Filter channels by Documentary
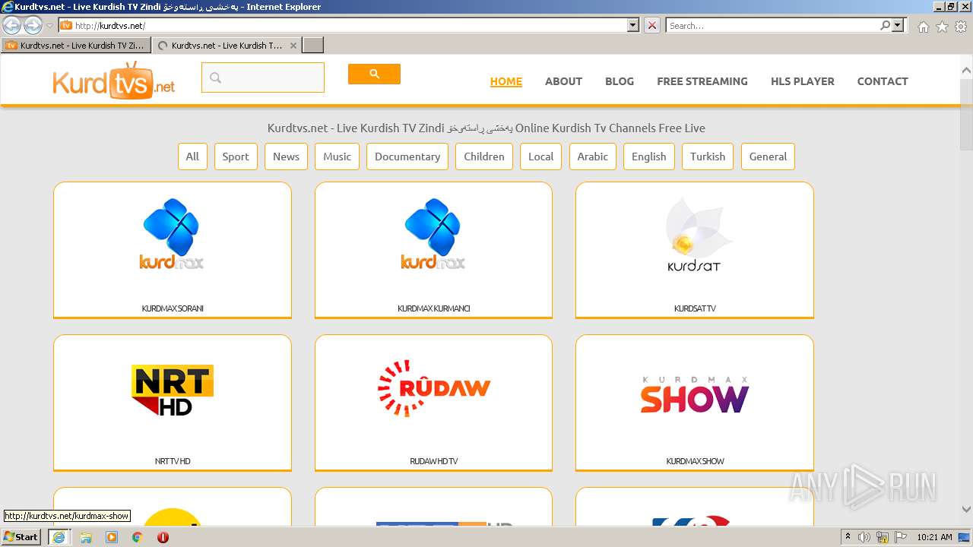973x547 pixels. (407, 157)
